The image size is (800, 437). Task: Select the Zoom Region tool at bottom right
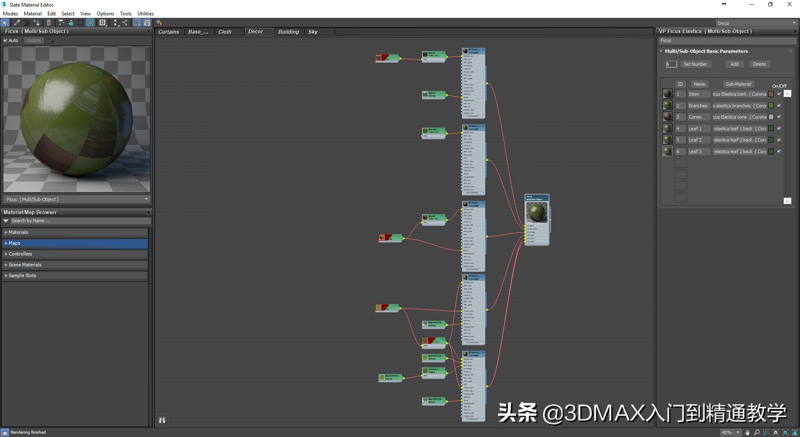point(766,433)
